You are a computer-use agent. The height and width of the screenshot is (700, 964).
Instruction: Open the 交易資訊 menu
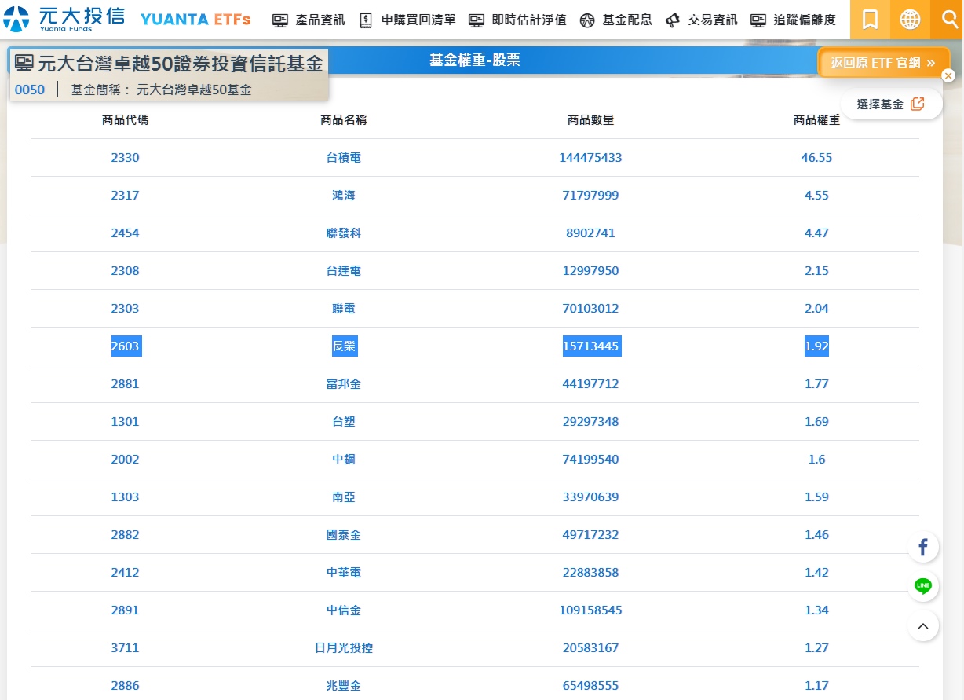(x=702, y=20)
